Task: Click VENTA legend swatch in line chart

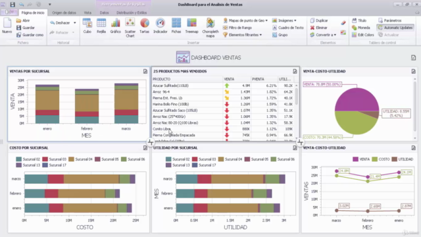Action: click(x=355, y=159)
